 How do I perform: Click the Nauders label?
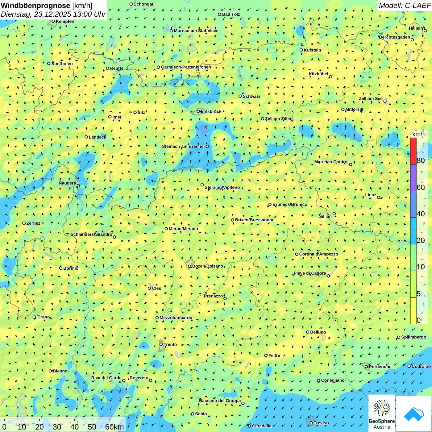point(67,183)
